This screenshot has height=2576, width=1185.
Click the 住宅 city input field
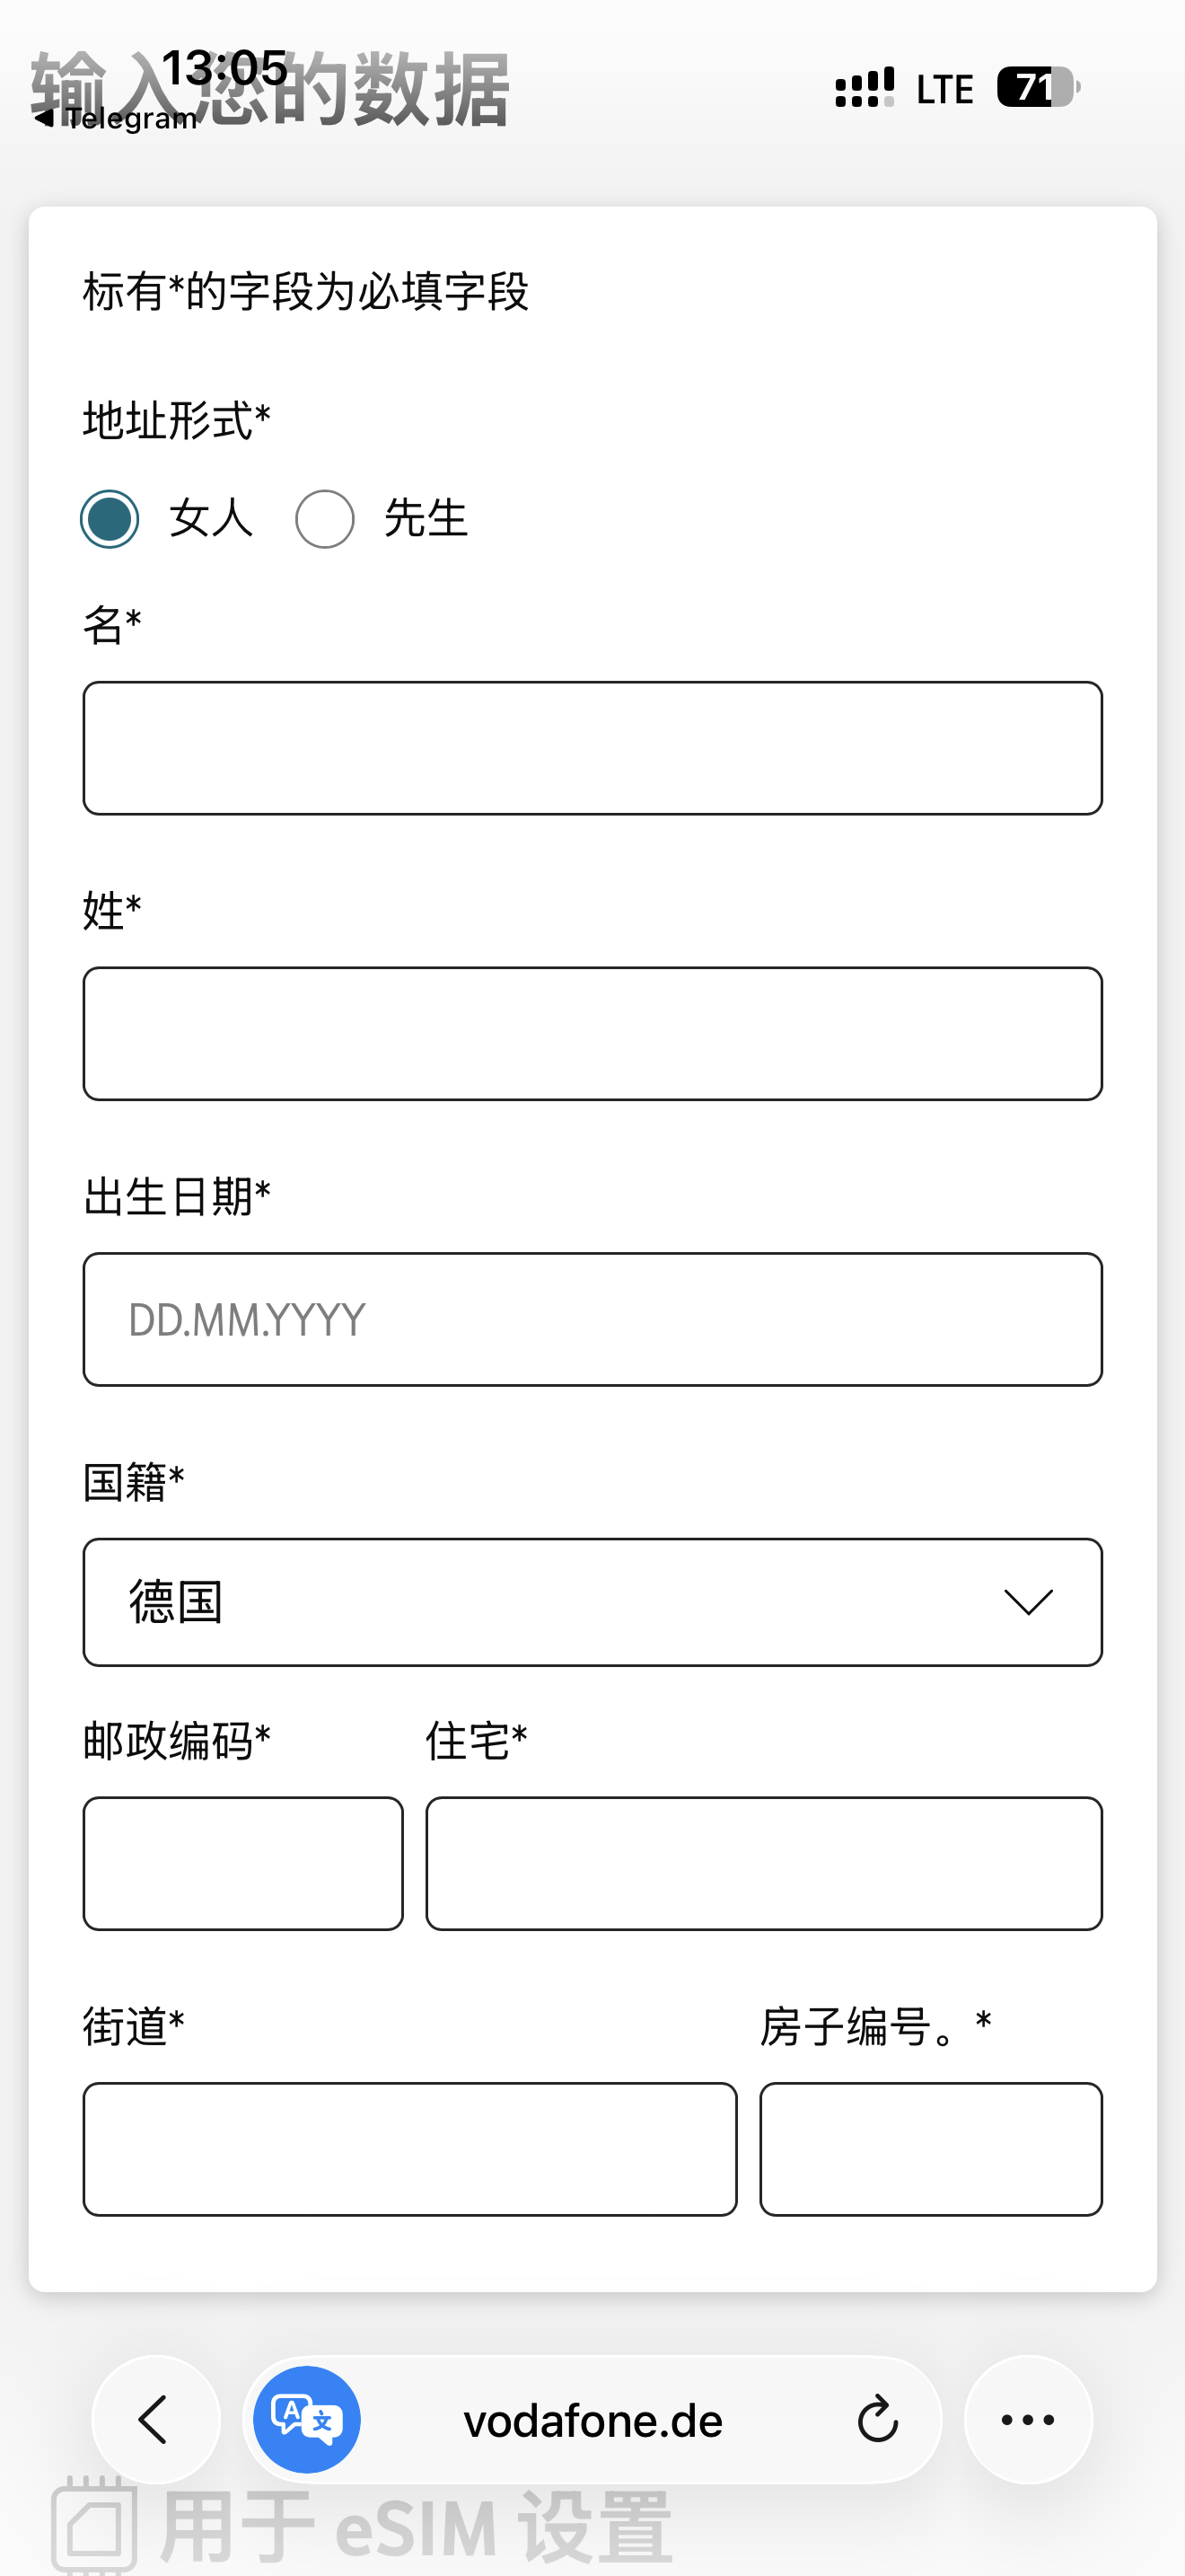tap(763, 1863)
